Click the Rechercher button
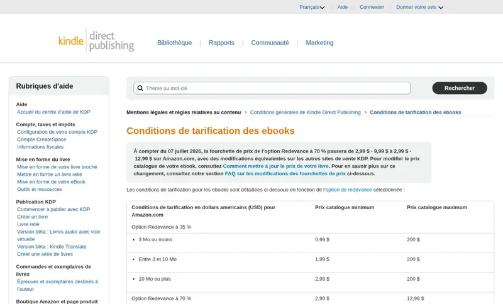Viewport: 503px width, 304px height. [460, 88]
